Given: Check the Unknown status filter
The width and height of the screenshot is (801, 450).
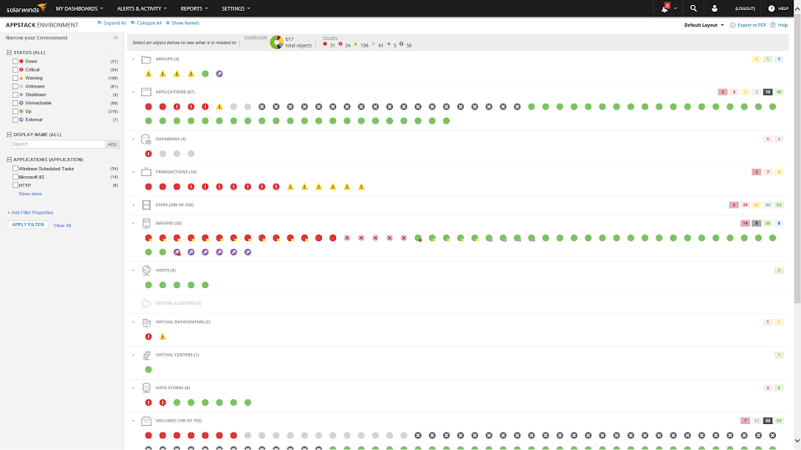Looking at the screenshot, I should click(15, 86).
